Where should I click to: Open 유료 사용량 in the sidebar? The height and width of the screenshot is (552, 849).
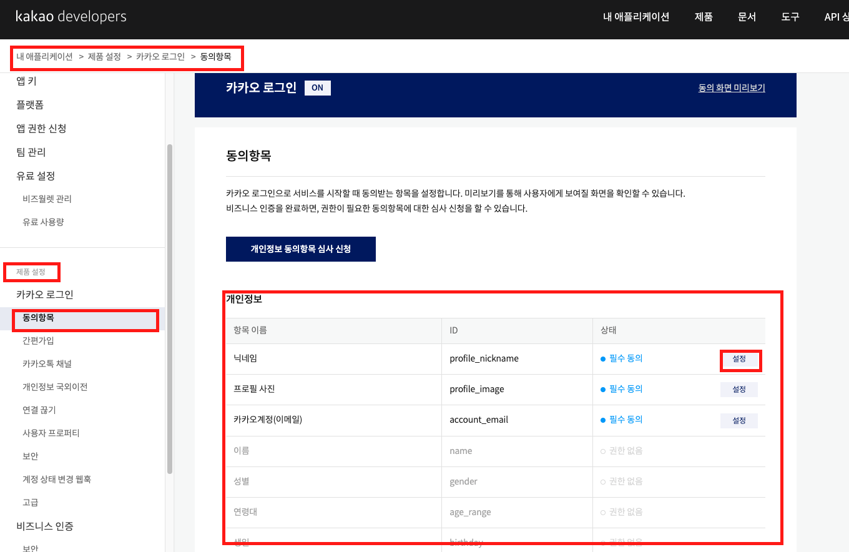click(x=43, y=222)
